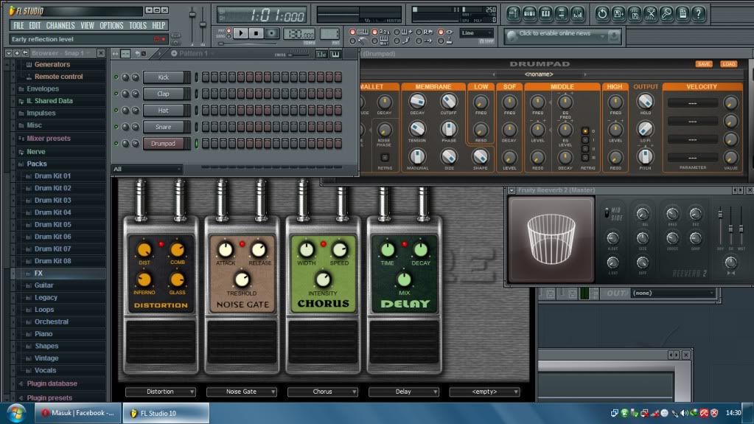Toggle the browser panel toolbar icon

point(561,14)
